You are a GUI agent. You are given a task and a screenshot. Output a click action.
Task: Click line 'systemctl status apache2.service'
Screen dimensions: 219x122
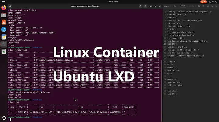pyautogui.click(x=186, y=56)
